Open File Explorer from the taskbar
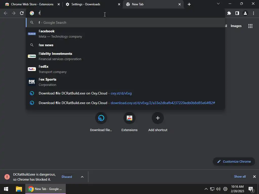Screen dimensions: 259x194 pyautogui.click(x=19, y=189)
